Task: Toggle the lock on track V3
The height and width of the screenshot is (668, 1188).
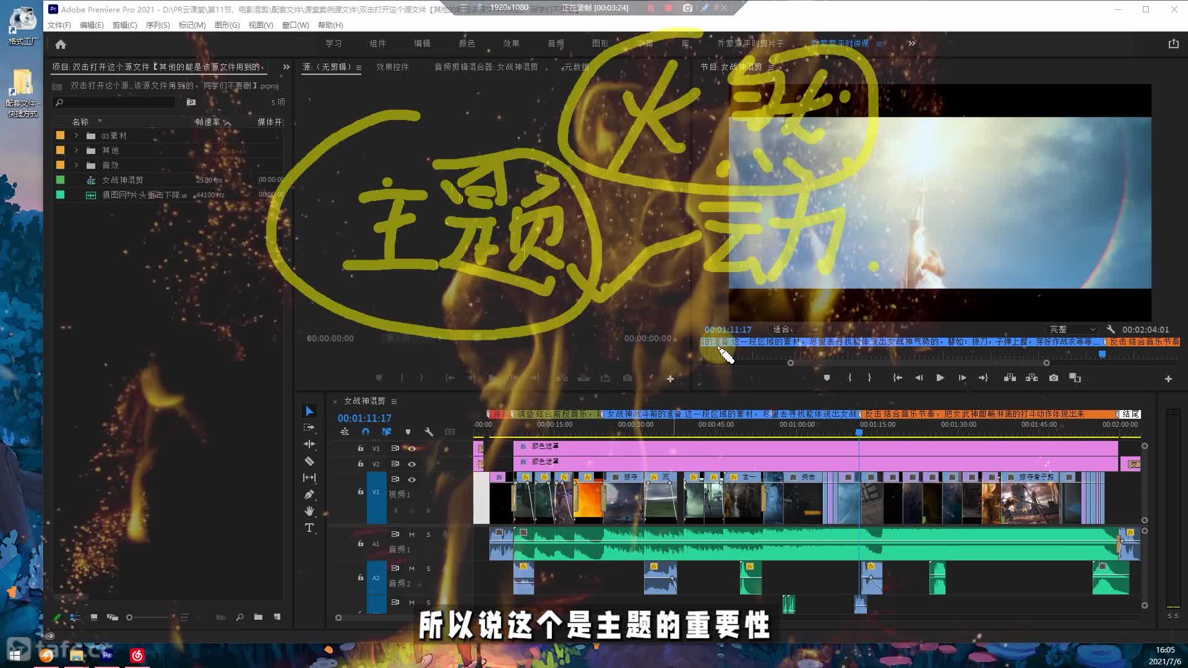Action: [x=361, y=448]
